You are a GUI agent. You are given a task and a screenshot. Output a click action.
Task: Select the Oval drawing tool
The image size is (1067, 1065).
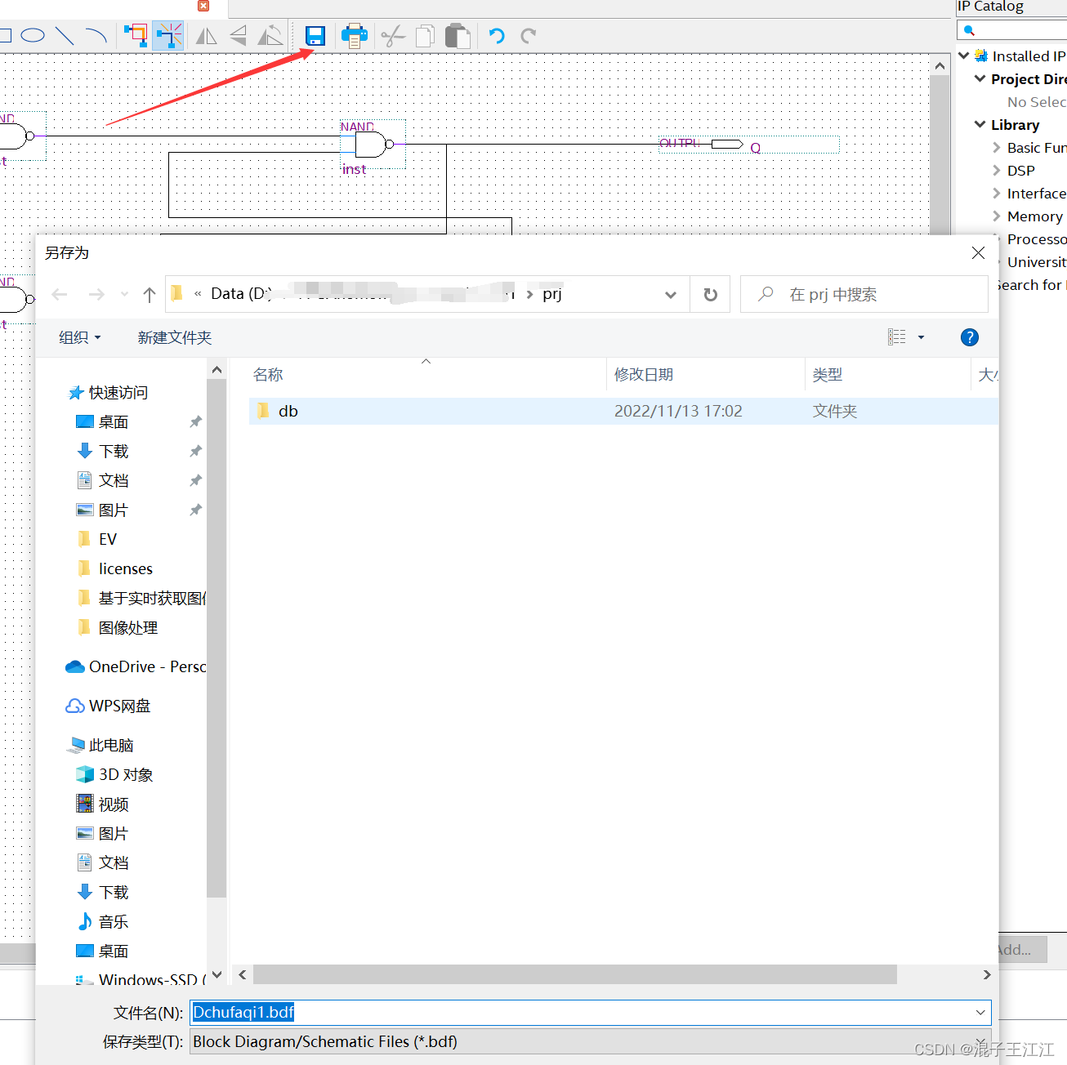(33, 36)
